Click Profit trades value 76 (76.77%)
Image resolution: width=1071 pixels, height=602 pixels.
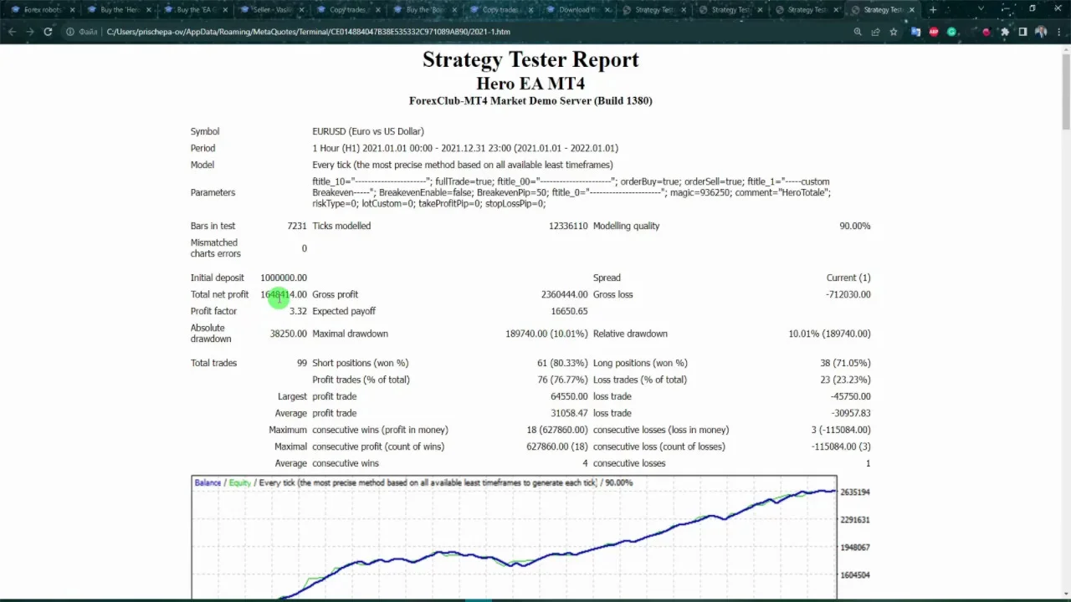point(562,380)
